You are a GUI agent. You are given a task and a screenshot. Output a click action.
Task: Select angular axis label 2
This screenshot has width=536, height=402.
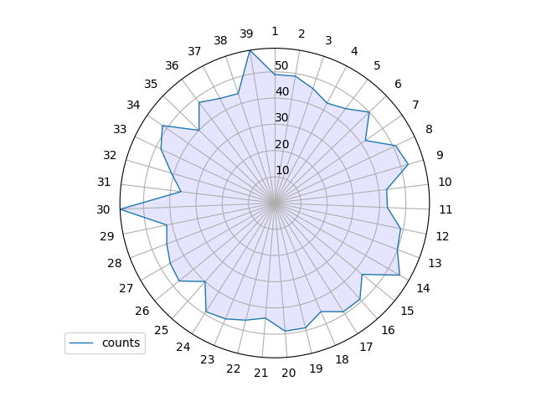[301, 33]
